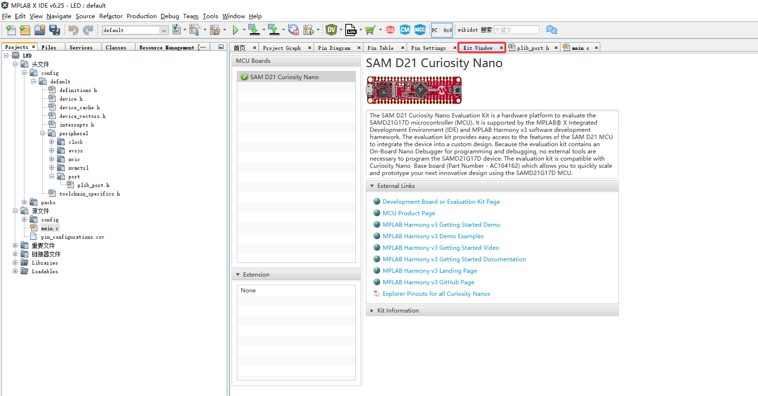Click the Debug Project icon

309,30
